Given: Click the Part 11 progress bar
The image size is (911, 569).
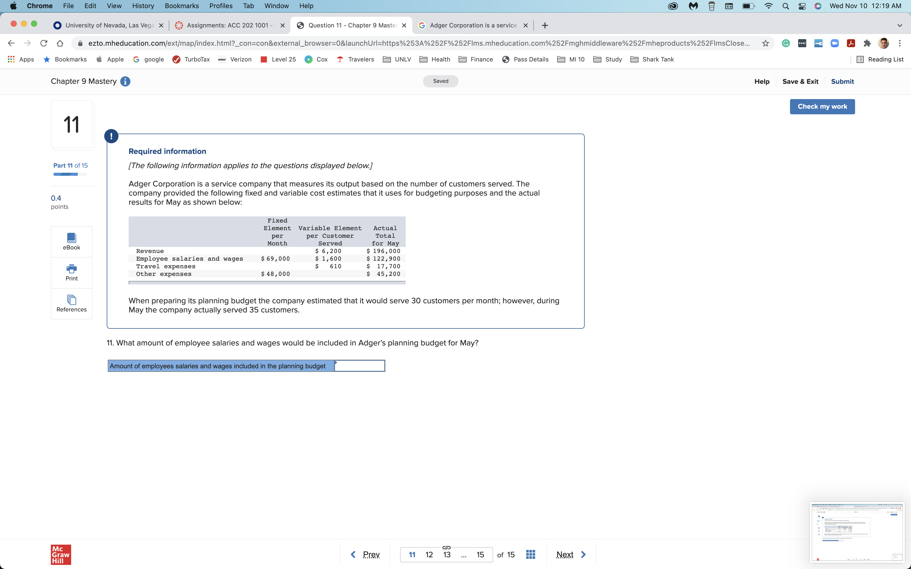Looking at the screenshot, I should click(x=70, y=174).
